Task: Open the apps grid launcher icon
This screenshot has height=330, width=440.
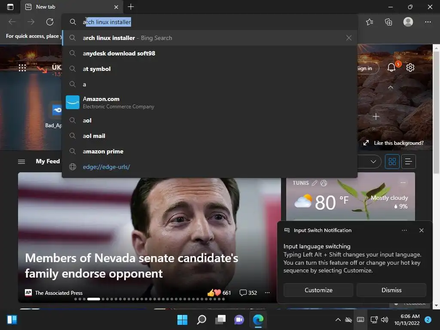Action: (x=22, y=67)
